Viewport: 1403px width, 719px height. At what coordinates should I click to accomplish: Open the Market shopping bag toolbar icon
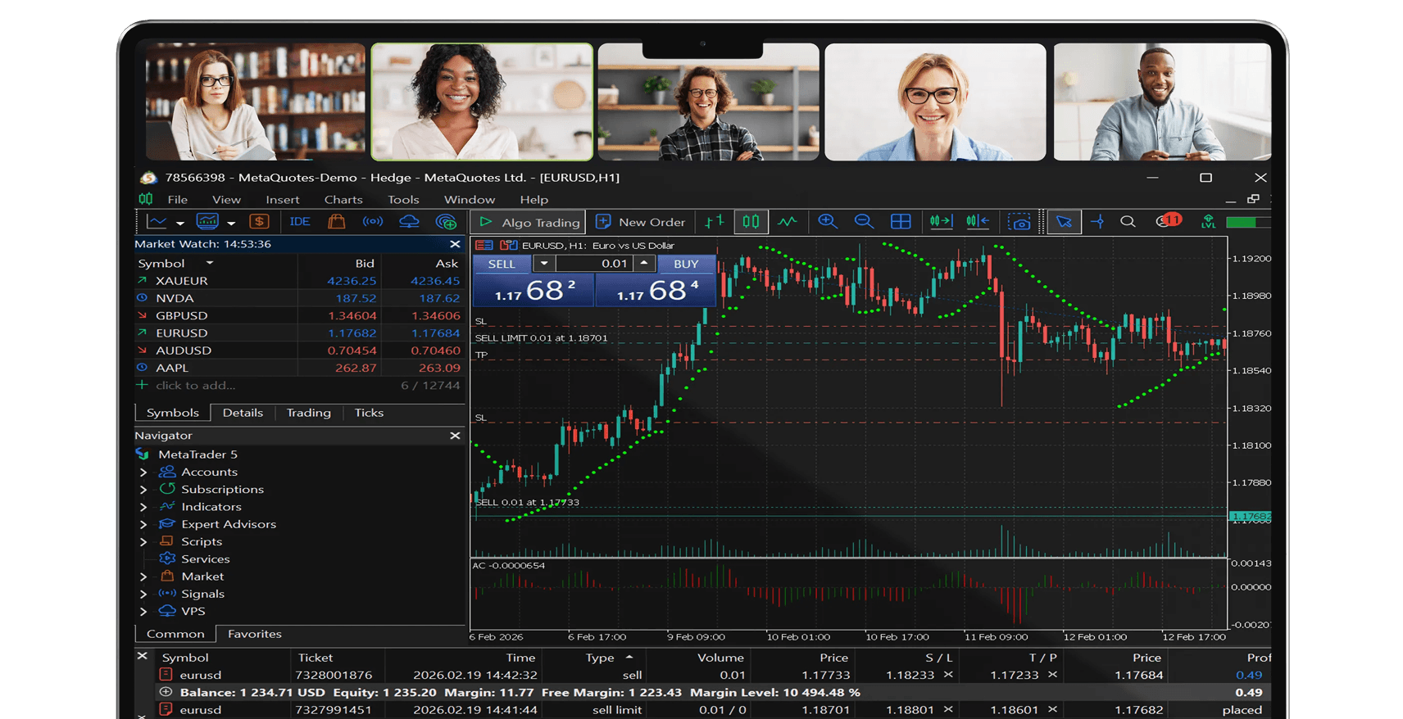click(x=336, y=222)
